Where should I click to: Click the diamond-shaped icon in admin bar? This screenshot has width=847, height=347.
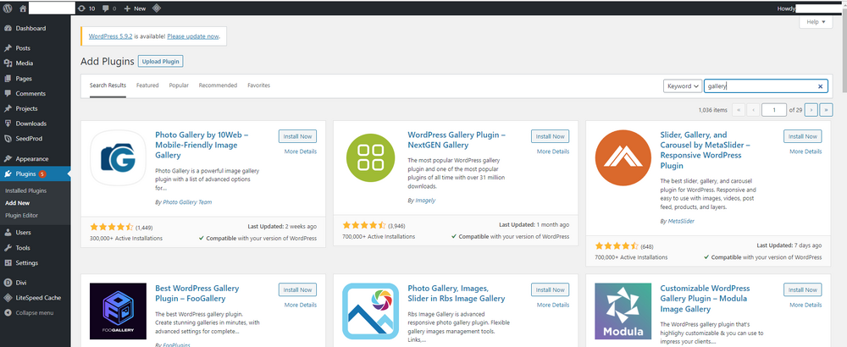[x=156, y=8]
